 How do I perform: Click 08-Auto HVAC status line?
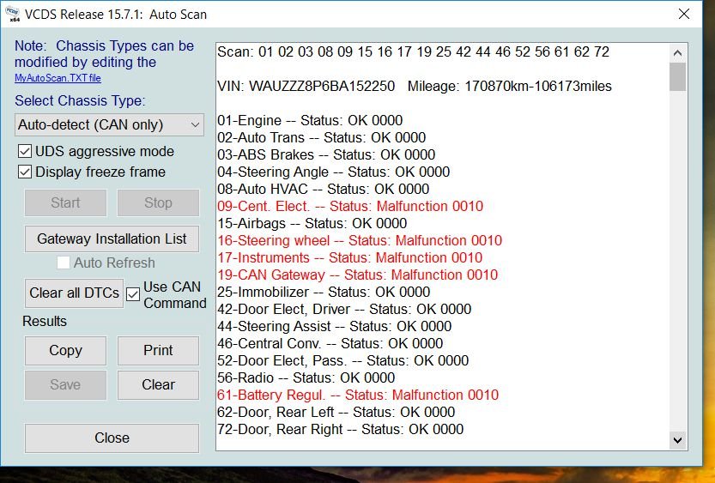point(323,189)
